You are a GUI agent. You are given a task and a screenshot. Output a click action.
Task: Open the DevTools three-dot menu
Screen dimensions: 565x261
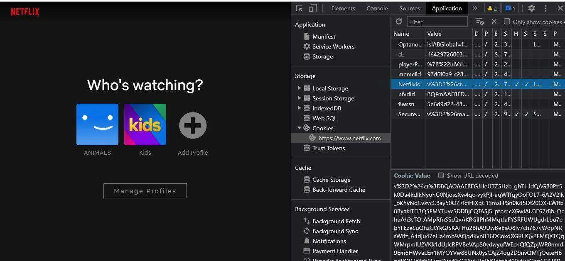tap(546, 8)
